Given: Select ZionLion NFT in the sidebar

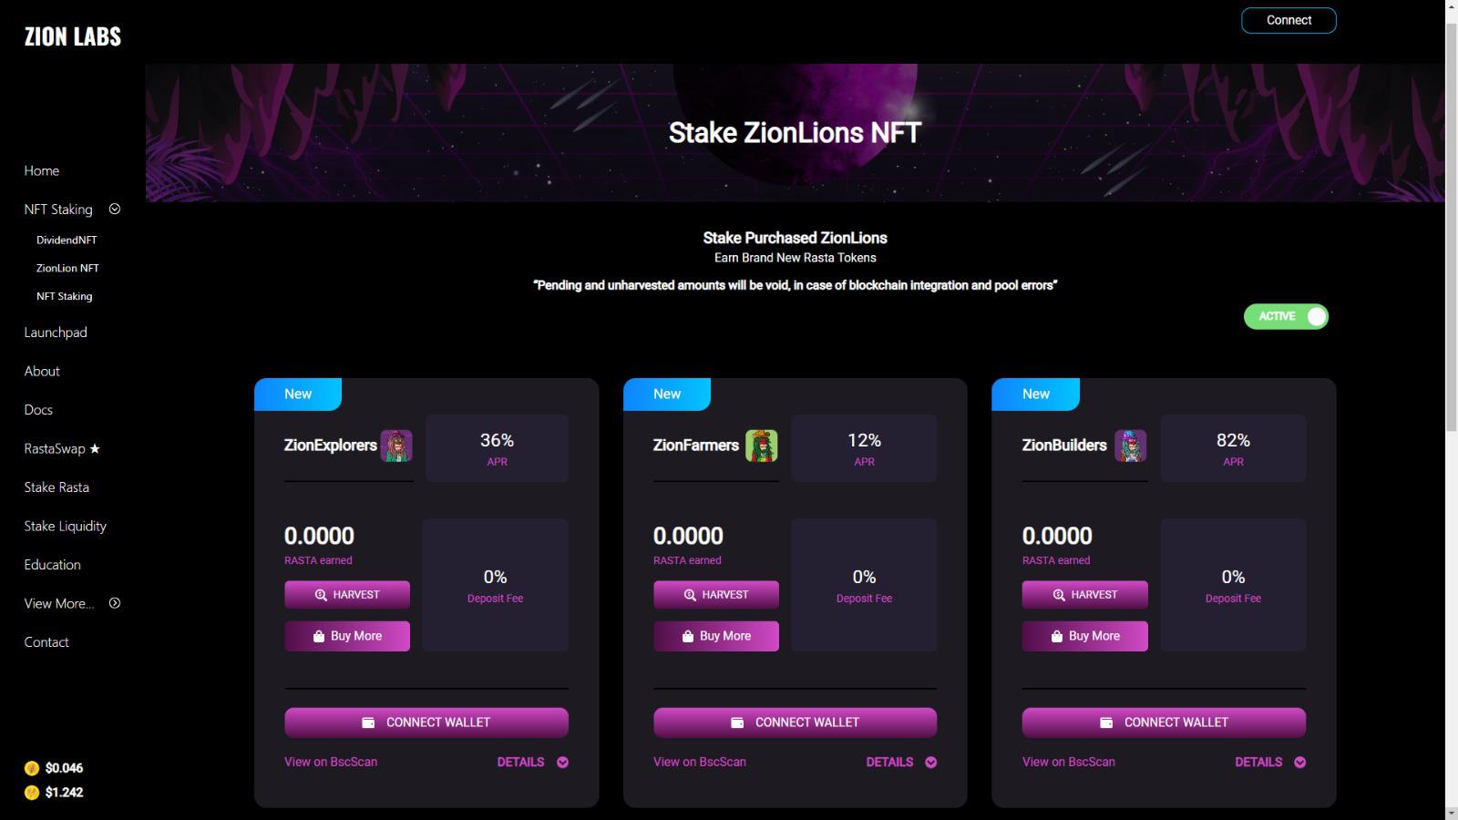Looking at the screenshot, I should click(67, 268).
